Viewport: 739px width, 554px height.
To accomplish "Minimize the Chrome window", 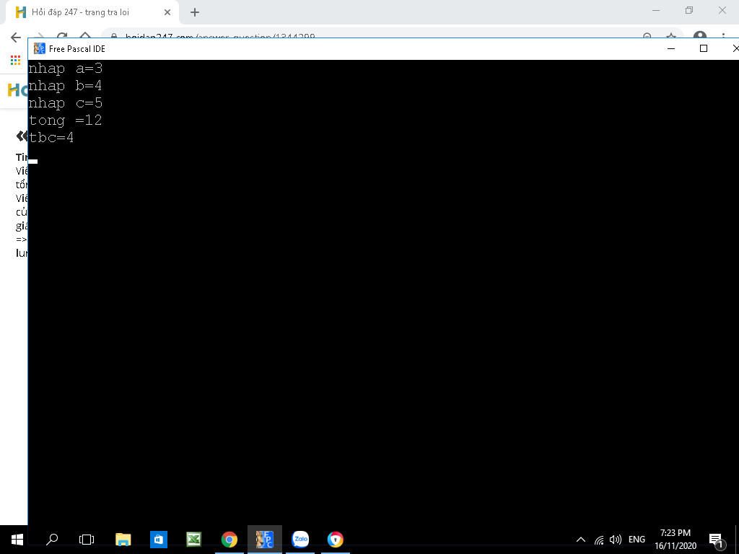I will point(656,10).
